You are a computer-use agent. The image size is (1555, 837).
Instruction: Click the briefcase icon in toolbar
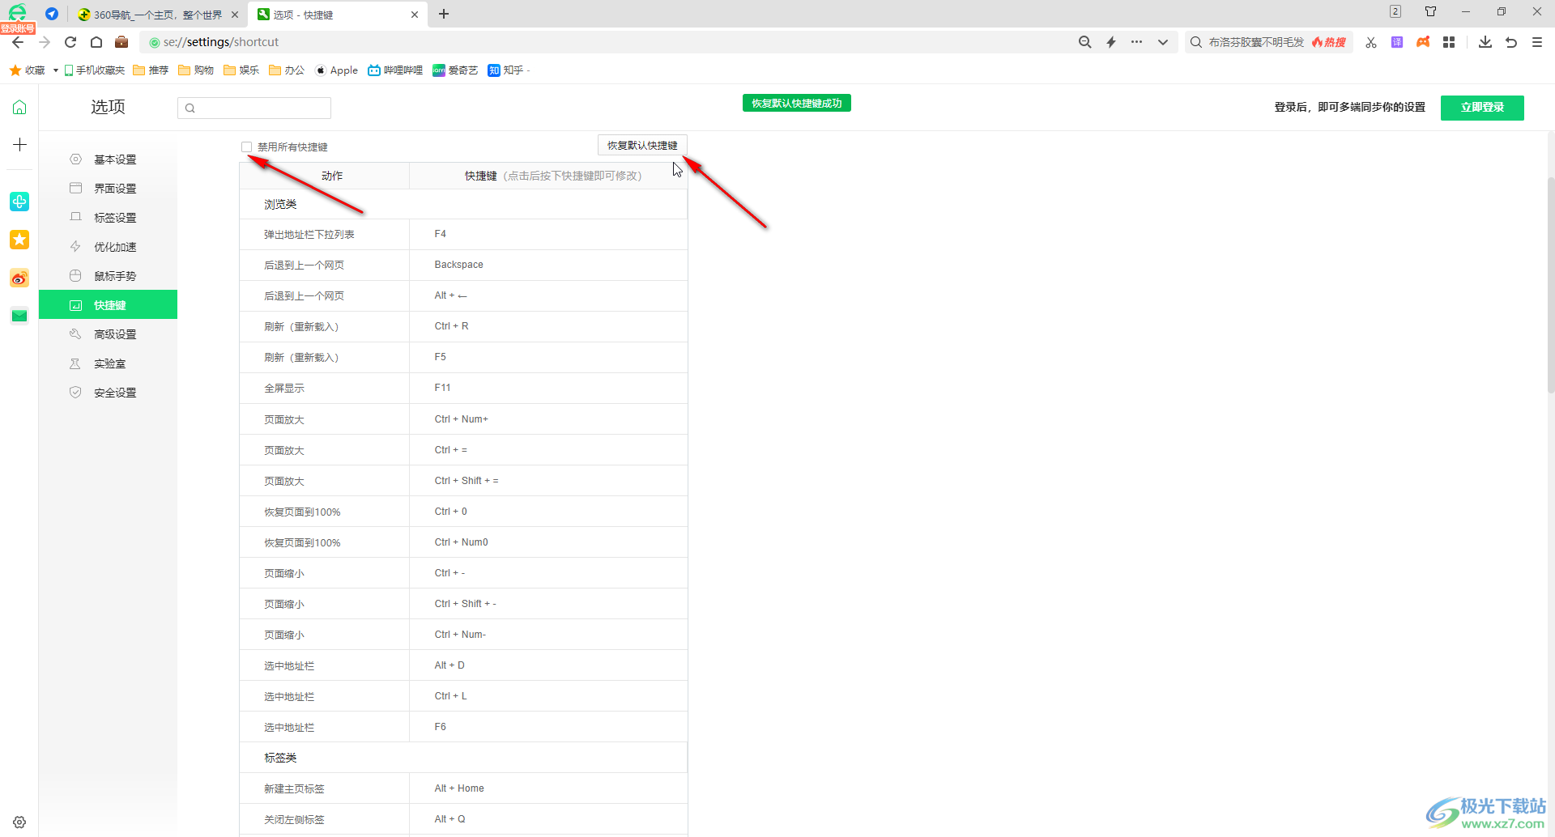[121, 42]
